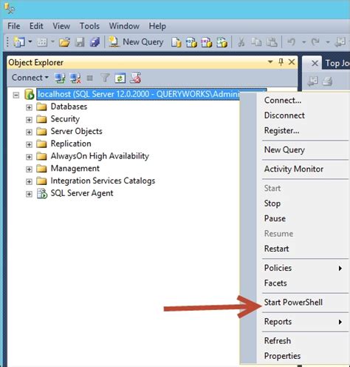This screenshot has height=367, width=350.
Task: Click the Analysis Services XMLA Query icon
Action: coord(222,42)
